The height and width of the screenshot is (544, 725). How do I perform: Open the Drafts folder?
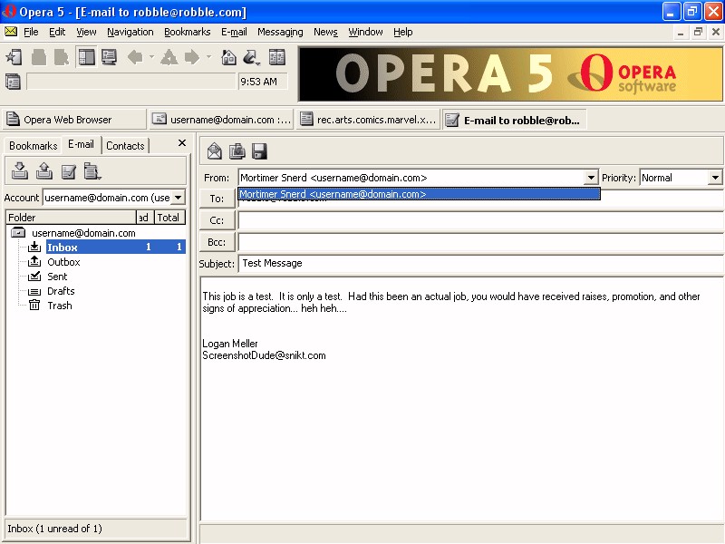61,291
